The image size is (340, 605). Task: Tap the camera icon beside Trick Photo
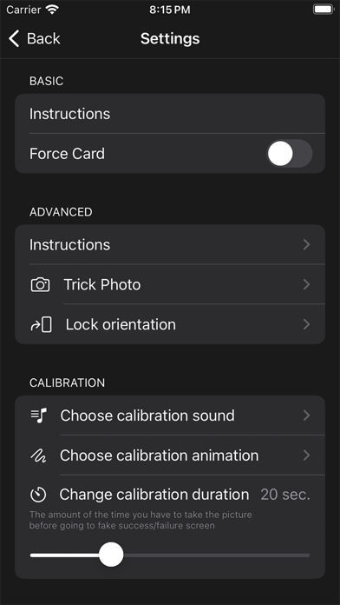pyautogui.click(x=40, y=285)
